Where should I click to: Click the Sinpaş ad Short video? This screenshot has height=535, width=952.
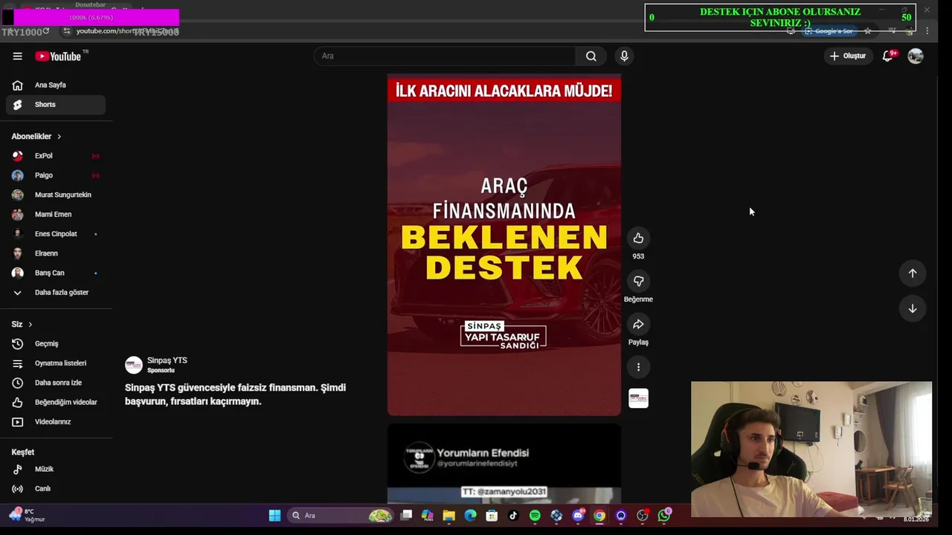(x=504, y=245)
